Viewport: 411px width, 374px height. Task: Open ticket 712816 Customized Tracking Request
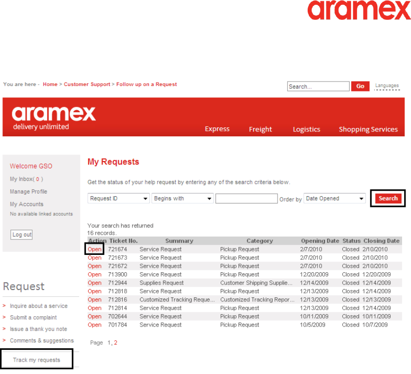point(94,299)
